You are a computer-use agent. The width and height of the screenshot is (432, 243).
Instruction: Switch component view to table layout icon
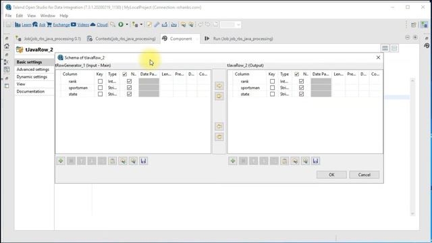pyautogui.click(x=385, y=48)
